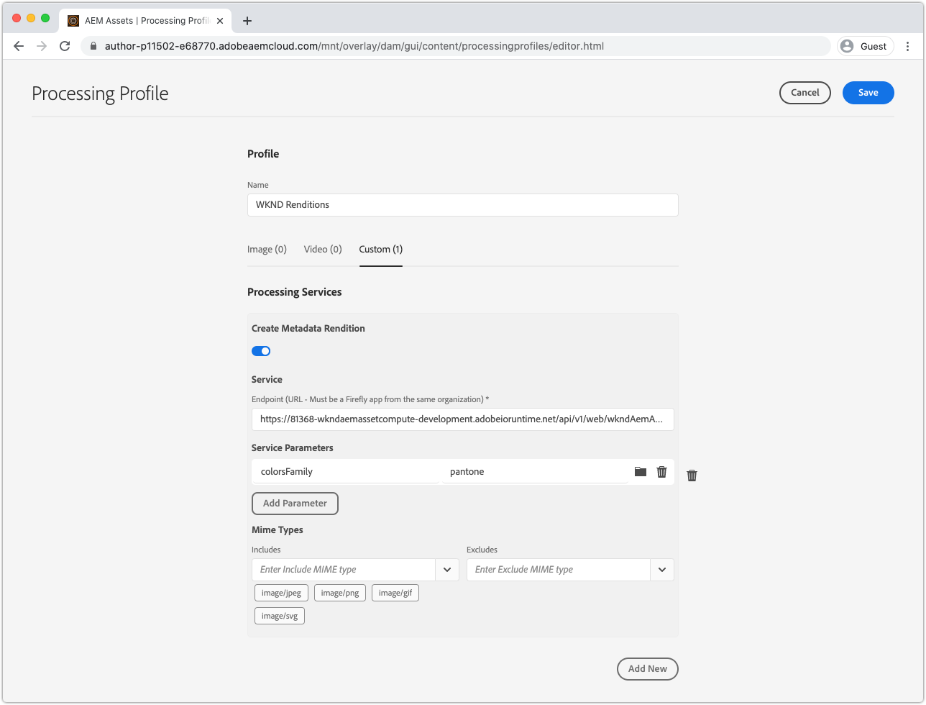The height and width of the screenshot is (705, 926).
Task: Open a new browser tab plus icon
Action: 247,21
